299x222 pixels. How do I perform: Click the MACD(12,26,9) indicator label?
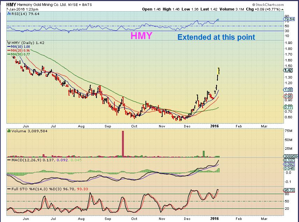(26, 160)
